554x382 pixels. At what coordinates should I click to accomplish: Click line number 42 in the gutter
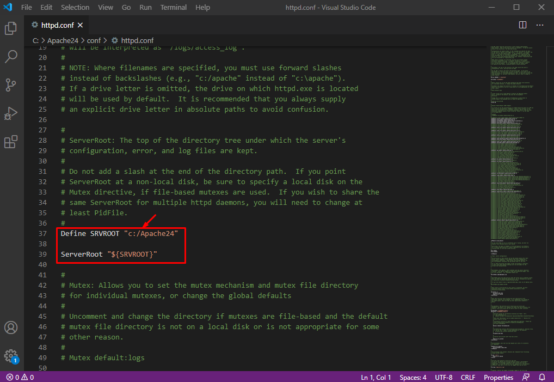pyautogui.click(x=42, y=286)
